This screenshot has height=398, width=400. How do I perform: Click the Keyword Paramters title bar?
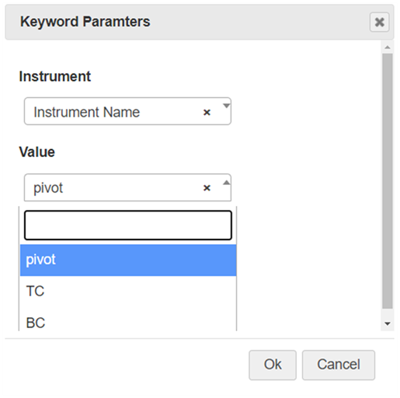[x=200, y=22]
